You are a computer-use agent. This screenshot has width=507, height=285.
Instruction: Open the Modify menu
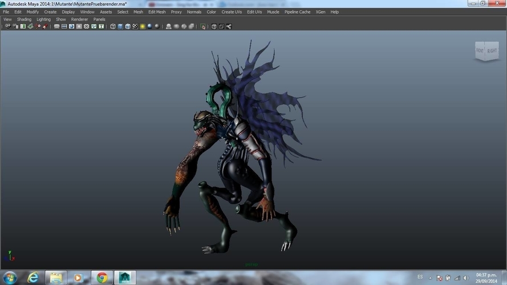[33, 12]
